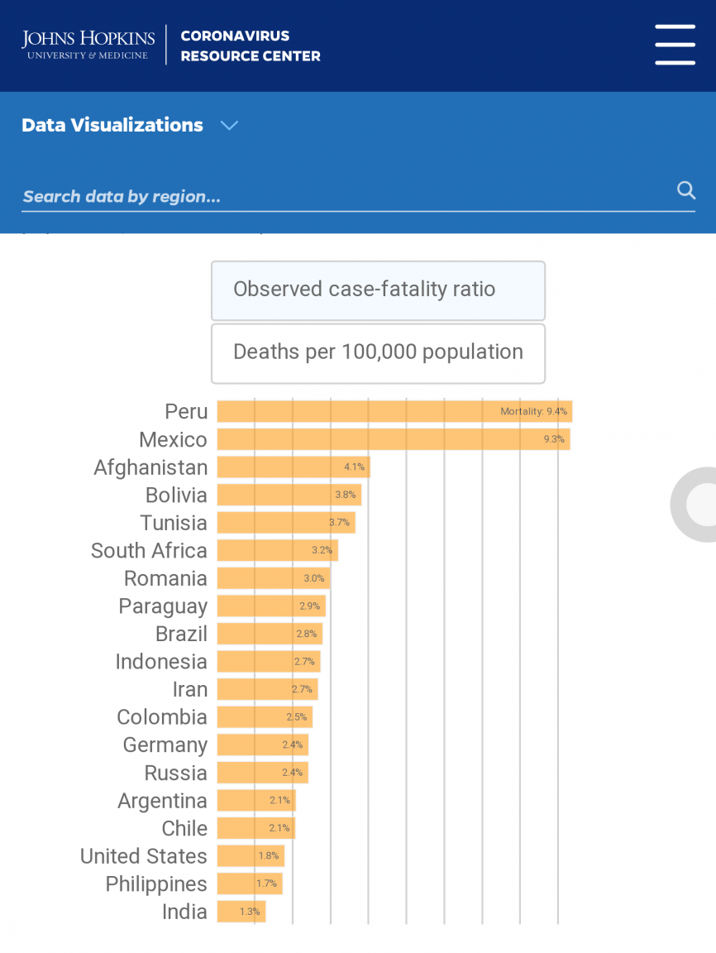Click the Philippines country label
The width and height of the screenshot is (716, 953).
click(156, 884)
